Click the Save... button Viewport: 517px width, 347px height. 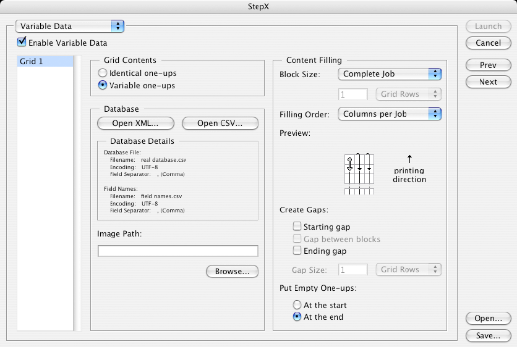[489, 336]
